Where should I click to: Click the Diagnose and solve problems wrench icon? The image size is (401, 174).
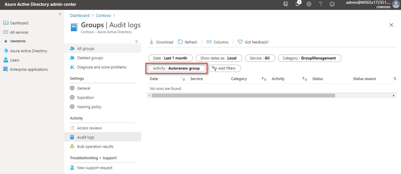(72, 67)
